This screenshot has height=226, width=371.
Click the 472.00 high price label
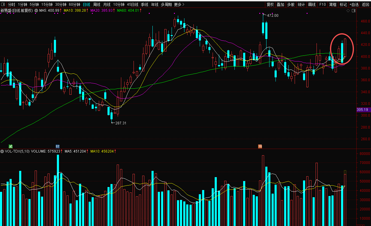(x=273, y=15)
